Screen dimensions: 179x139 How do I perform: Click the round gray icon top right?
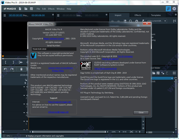tap(174, 9)
